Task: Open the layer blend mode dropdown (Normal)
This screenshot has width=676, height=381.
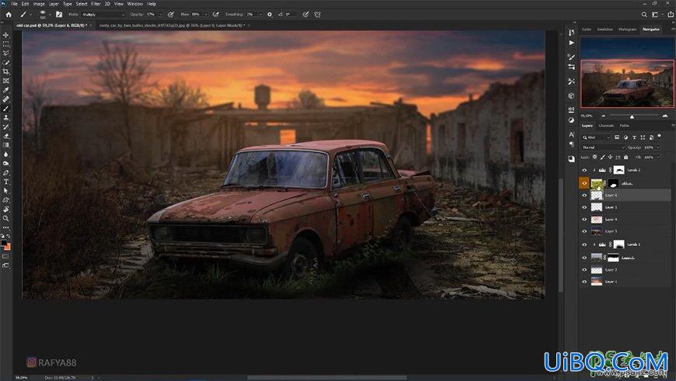Action: point(603,147)
